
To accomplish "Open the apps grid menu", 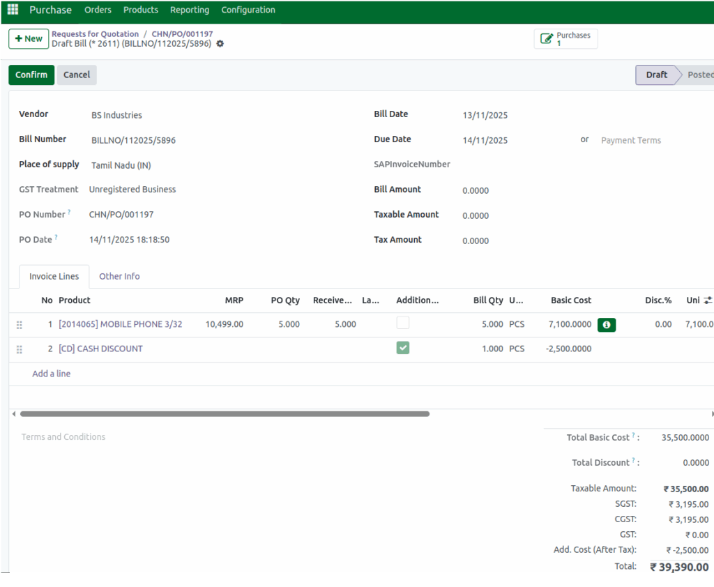I will click(12, 9).
